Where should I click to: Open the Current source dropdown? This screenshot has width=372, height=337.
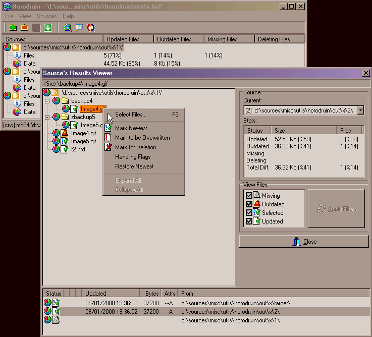pyautogui.click(x=361, y=110)
